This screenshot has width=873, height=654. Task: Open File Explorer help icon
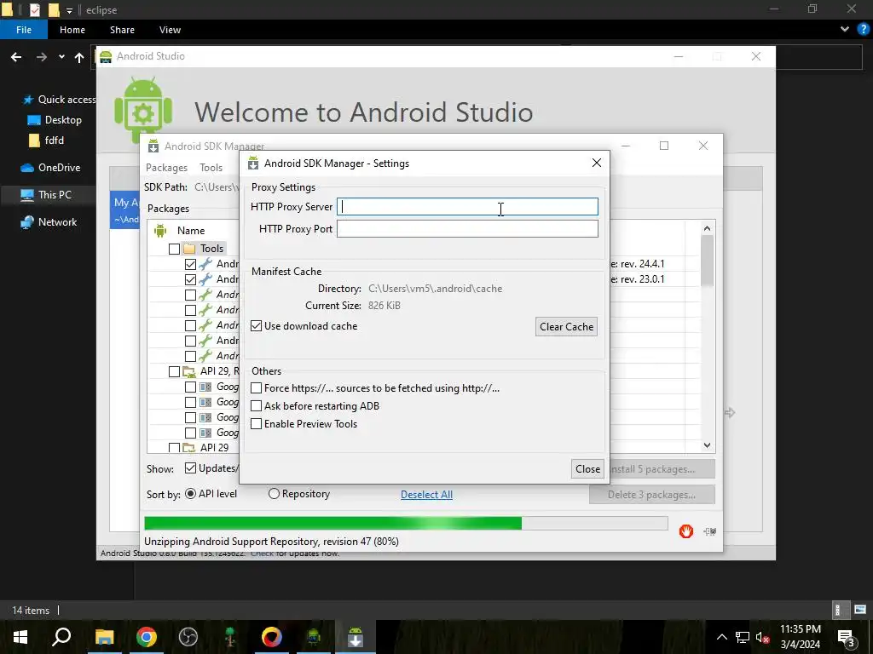(x=864, y=30)
